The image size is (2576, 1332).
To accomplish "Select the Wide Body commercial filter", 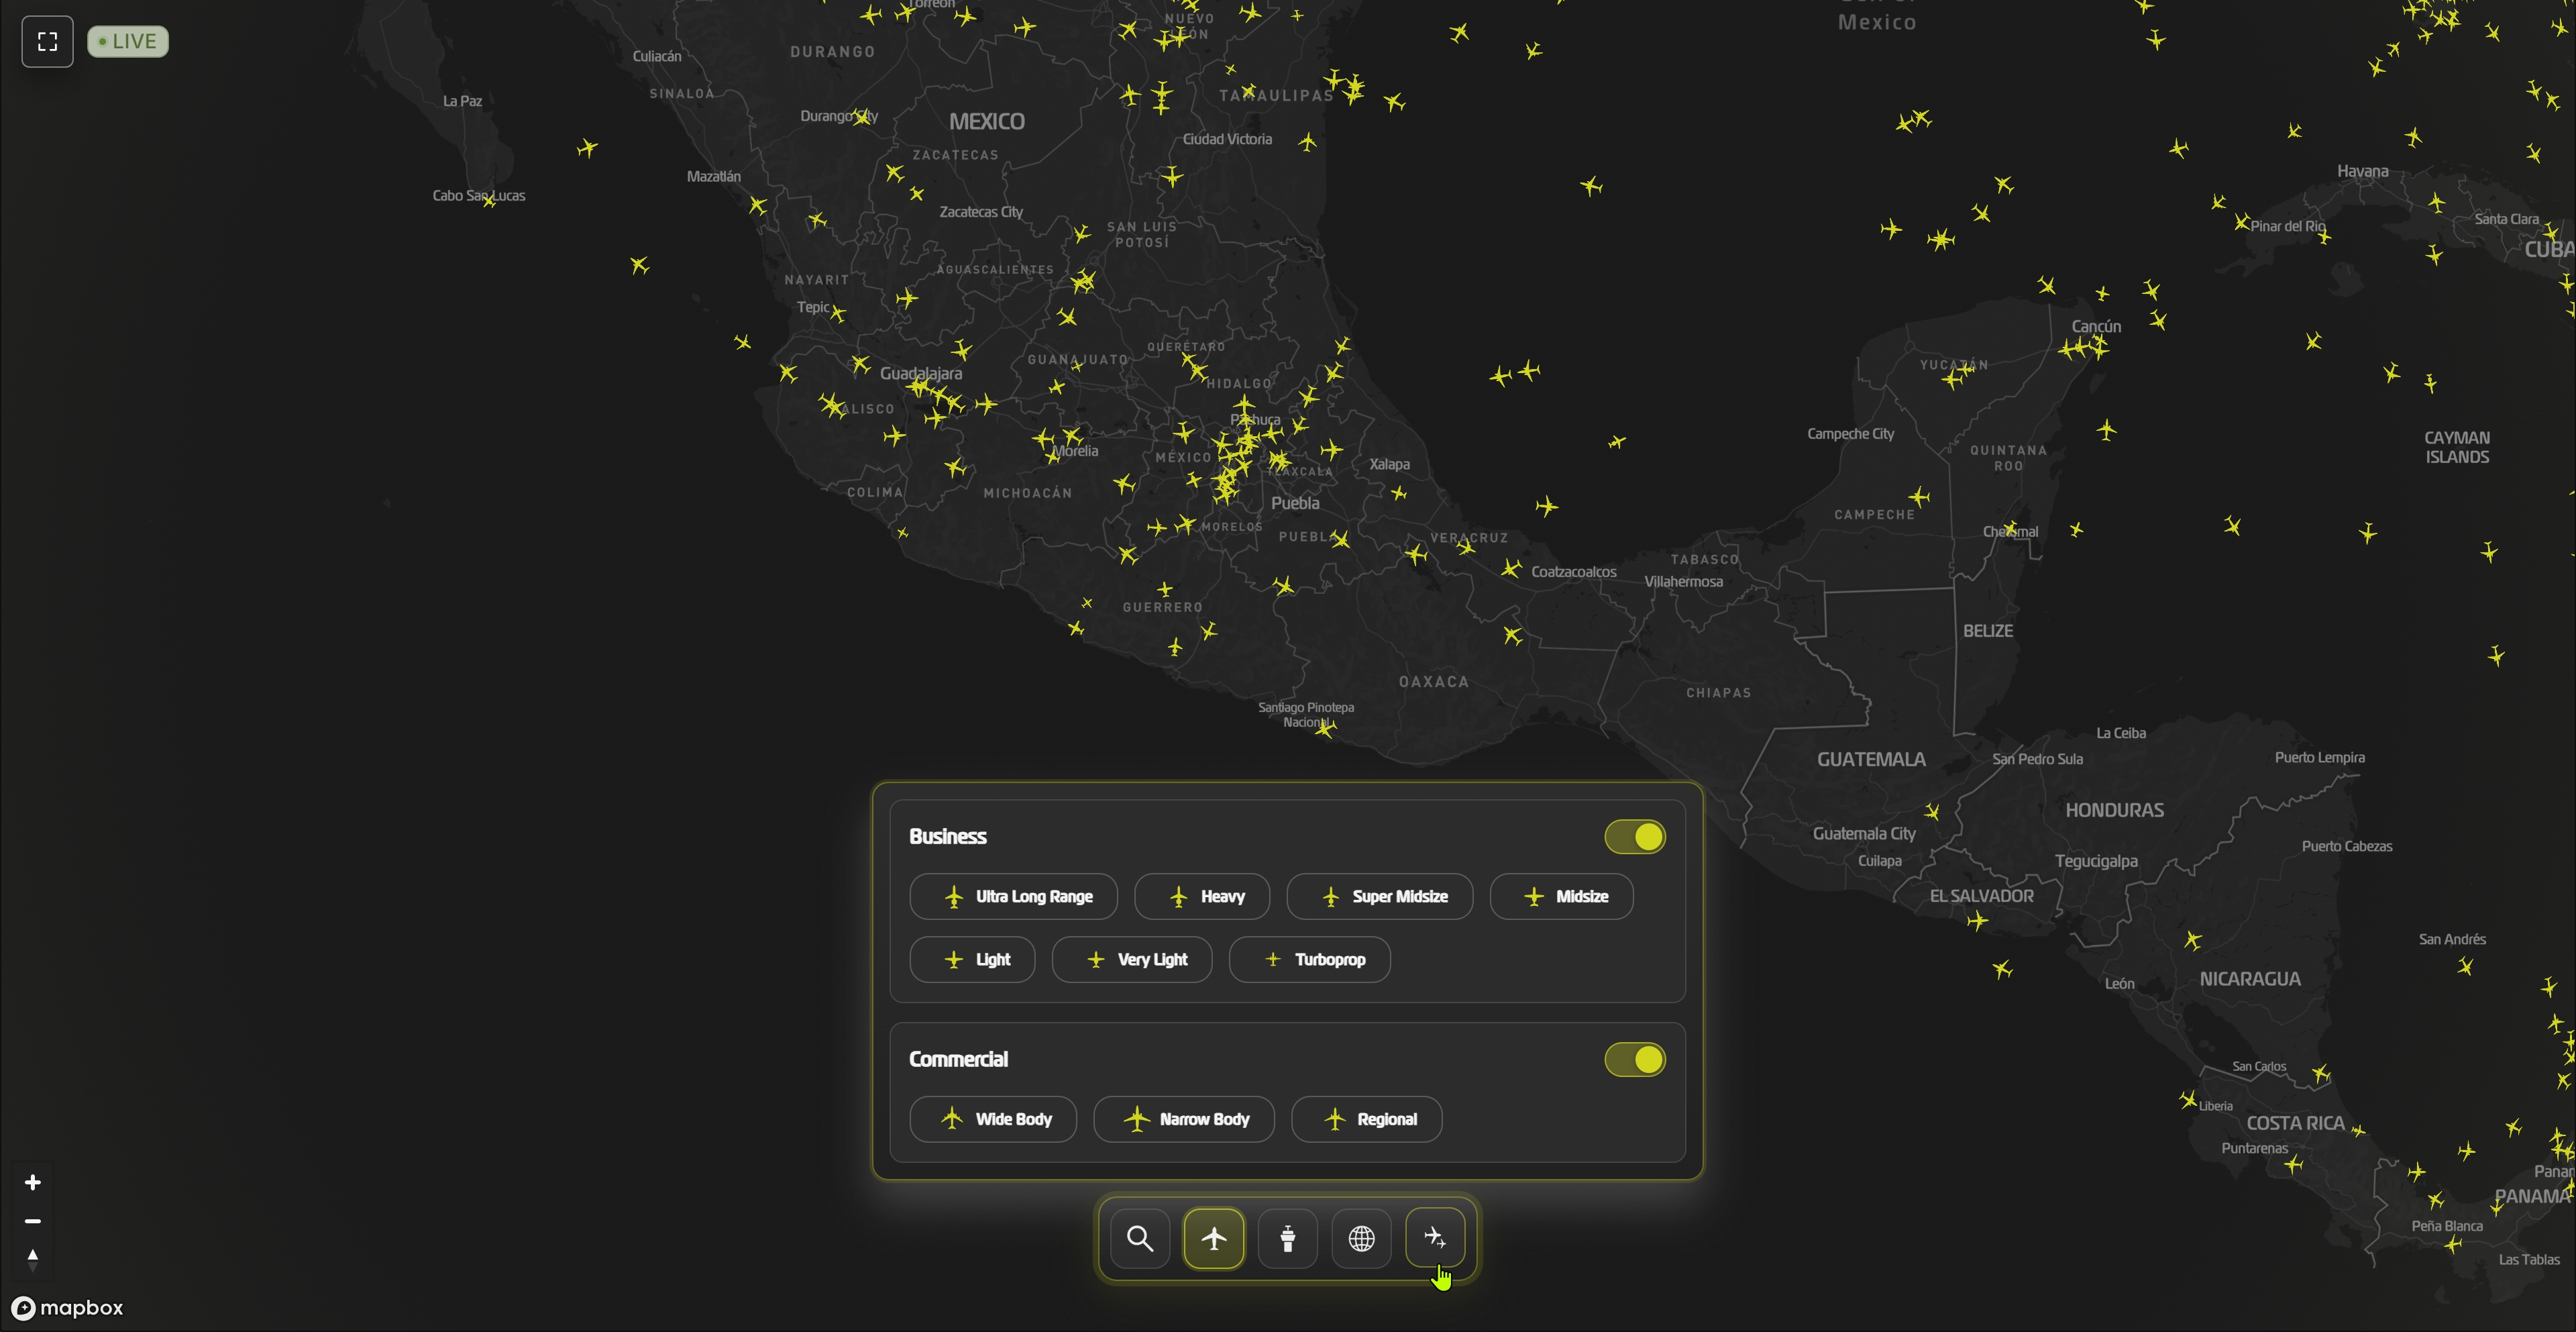I will click(x=993, y=1119).
